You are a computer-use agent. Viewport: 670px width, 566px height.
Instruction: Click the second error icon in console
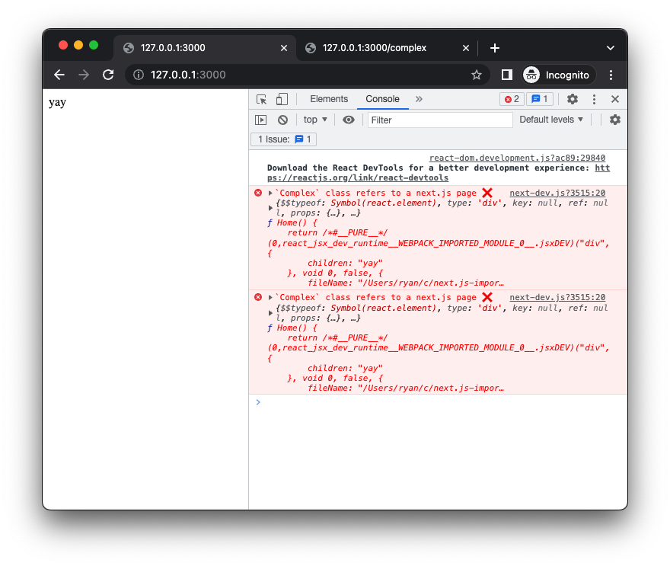tap(258, 297)
